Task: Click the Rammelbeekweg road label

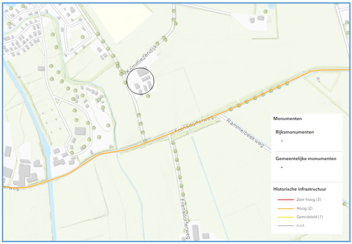Action: coord(245,133)
